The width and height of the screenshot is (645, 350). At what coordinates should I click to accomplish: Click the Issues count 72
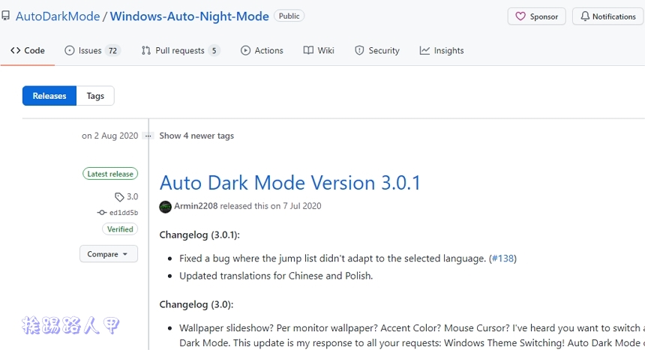(x=112, y=50)
